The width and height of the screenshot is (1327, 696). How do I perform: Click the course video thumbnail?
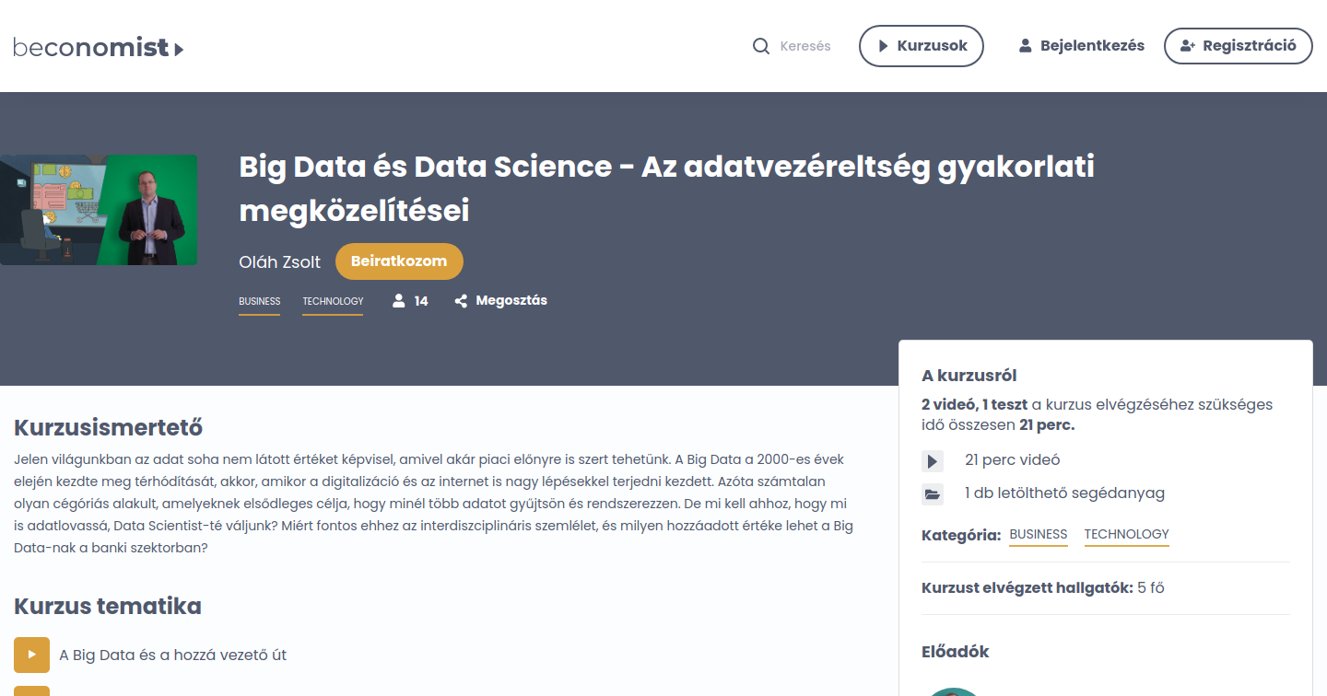click(x=99, y=209)
